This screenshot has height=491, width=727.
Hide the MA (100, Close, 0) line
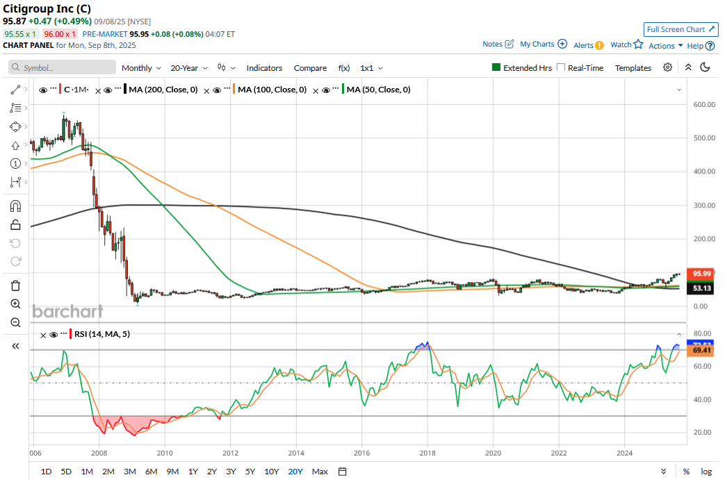pos(217,90)
